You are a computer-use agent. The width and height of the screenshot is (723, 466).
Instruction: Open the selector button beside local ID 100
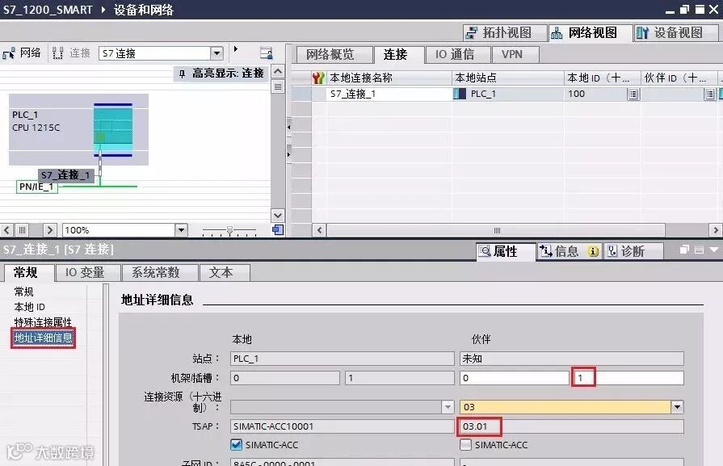633,94
